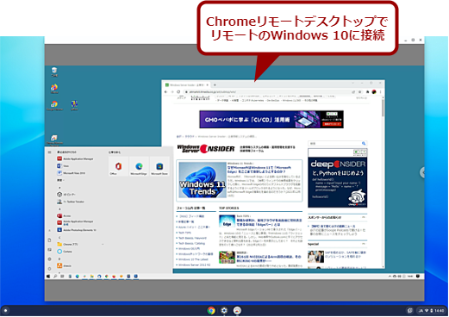Bookmark this page with the star icon

coord(360,92)
